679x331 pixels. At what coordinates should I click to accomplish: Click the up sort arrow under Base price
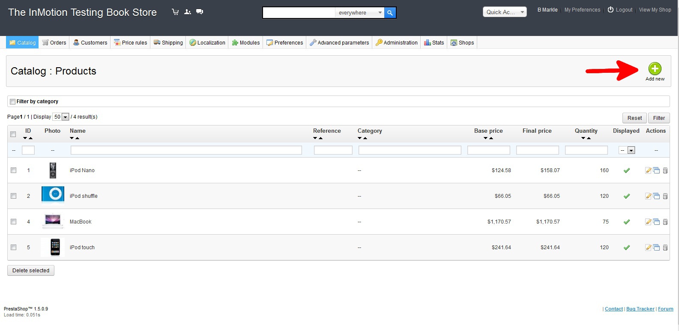click(491, 138)
